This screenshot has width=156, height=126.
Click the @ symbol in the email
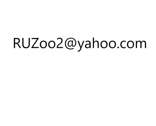pos(70,44)
